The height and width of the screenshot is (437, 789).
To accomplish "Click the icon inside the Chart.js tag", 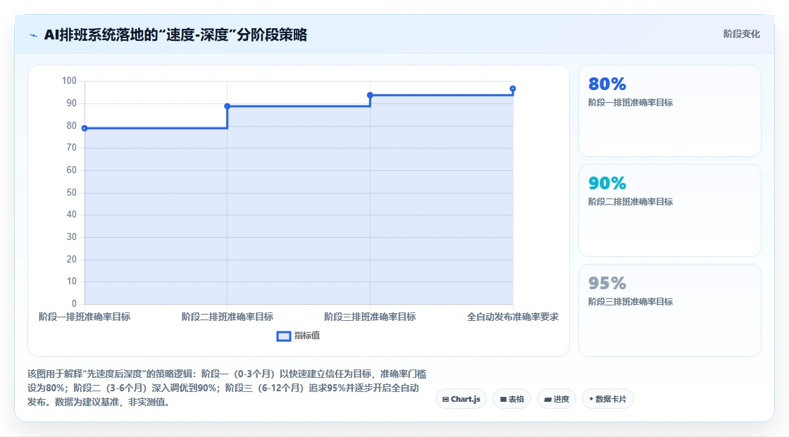I will point(445,399).
